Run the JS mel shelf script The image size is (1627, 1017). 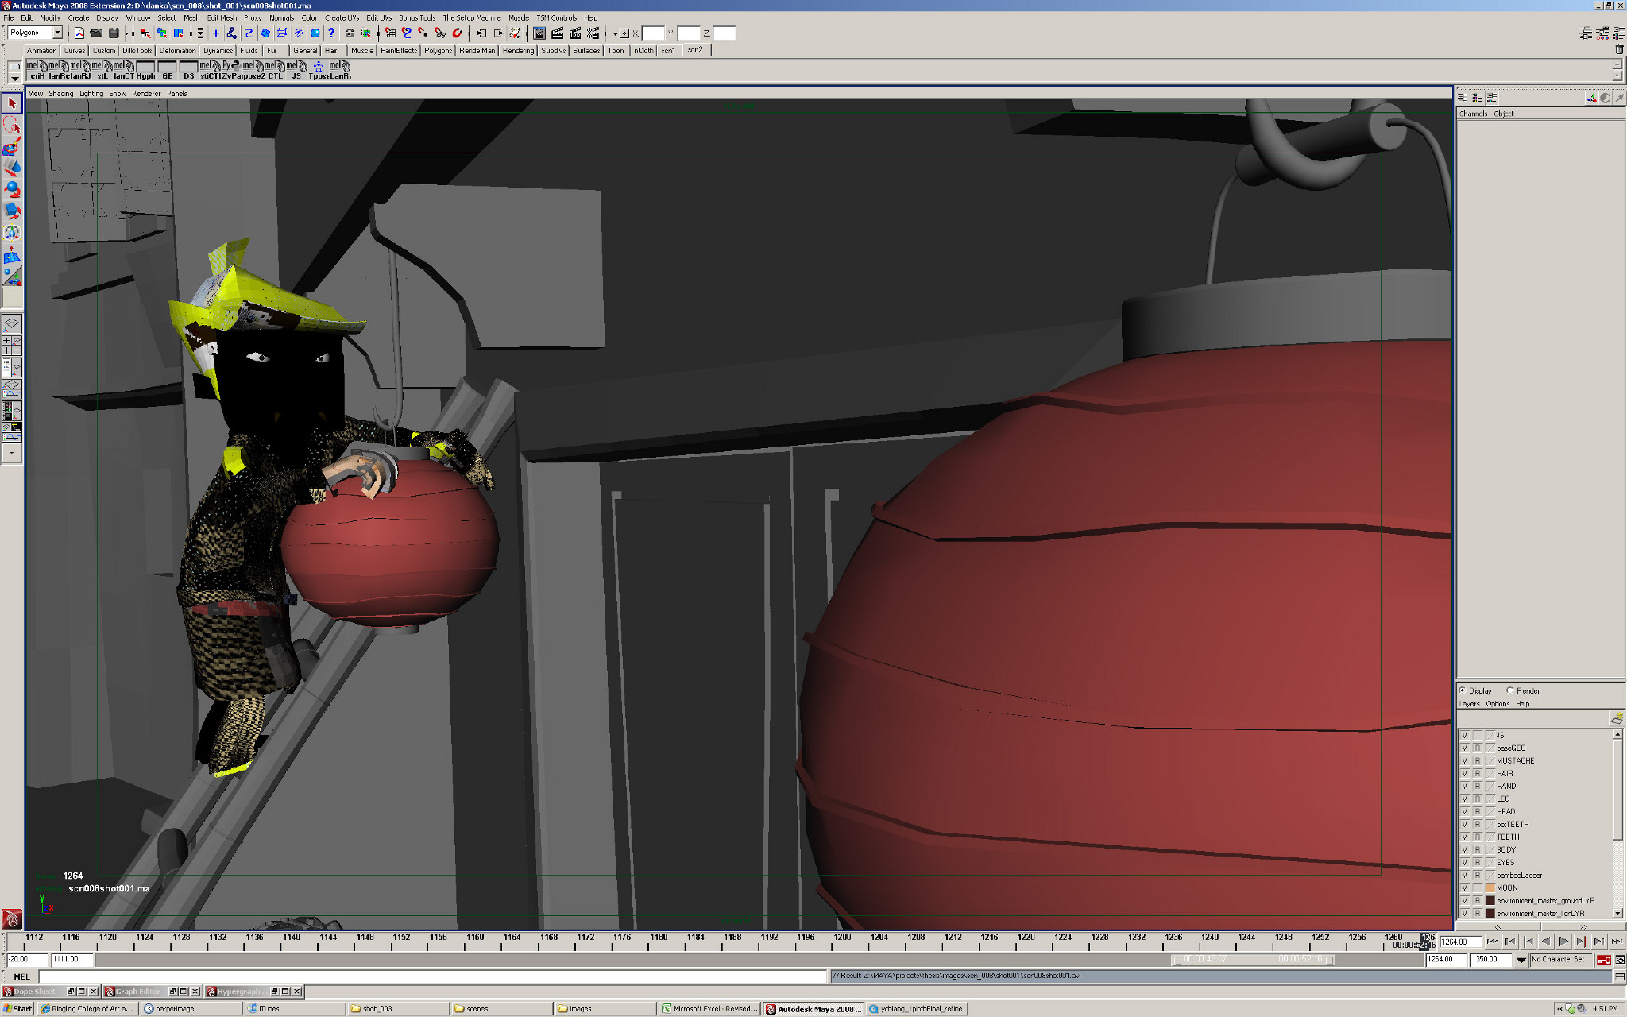[x=296, y=71]
